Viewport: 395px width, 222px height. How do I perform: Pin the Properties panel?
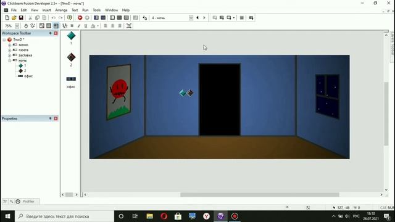pos(51,118)
